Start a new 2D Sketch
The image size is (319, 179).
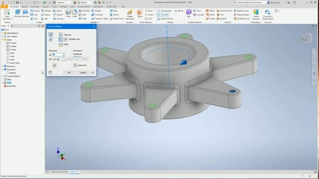click(7, 14)
